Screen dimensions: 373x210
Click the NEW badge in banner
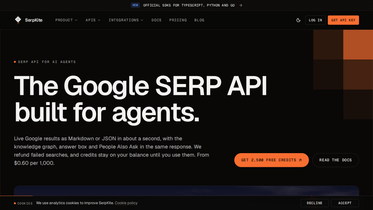click(135, 5)
